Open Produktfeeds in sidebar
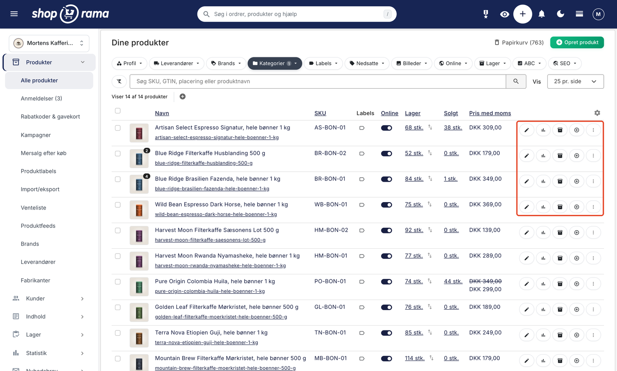 pyautogui.click(x=38, y=226)
